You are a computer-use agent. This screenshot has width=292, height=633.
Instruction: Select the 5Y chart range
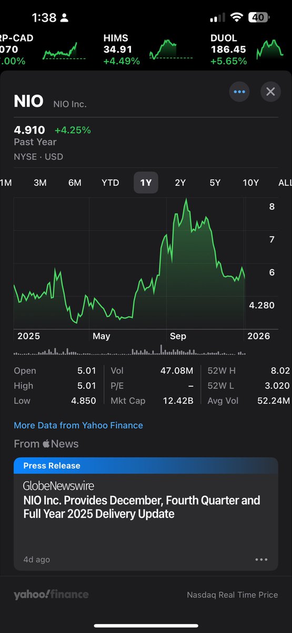(x=215, y=183)
